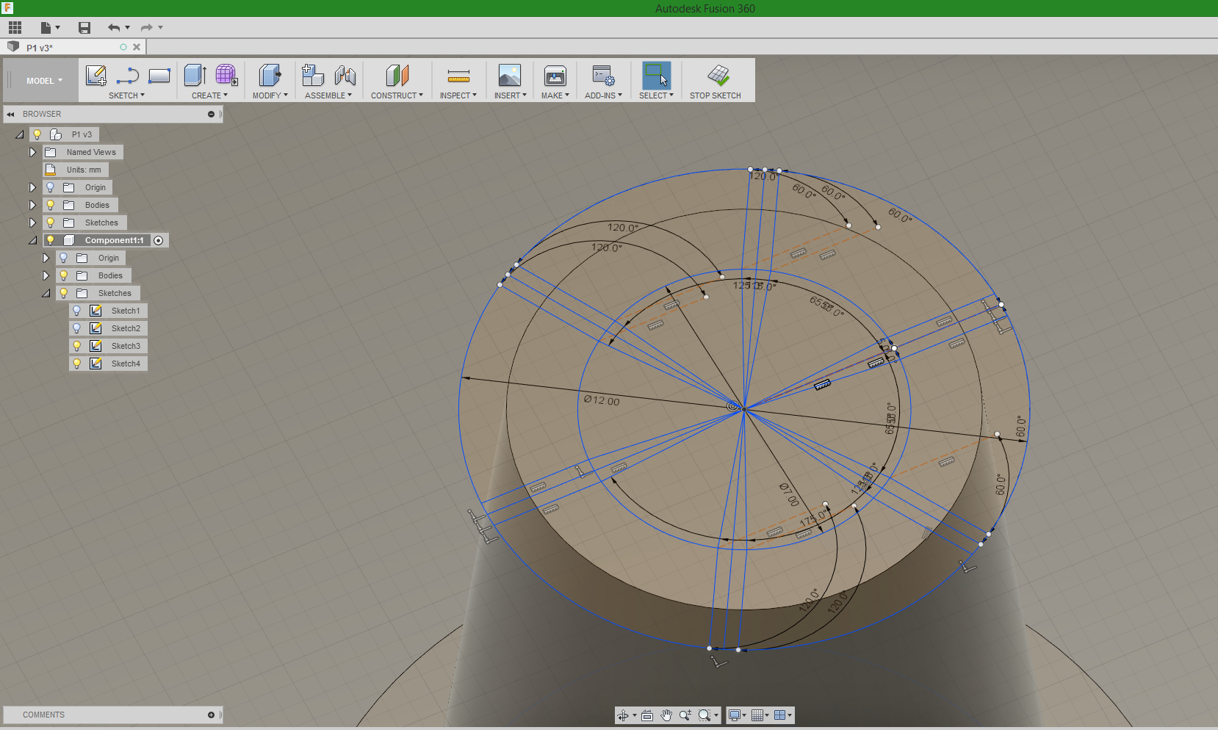Expand the root Origin folder
Image resolution: width=1218 pixels, height=730 pixels.
tap(32, 187)
